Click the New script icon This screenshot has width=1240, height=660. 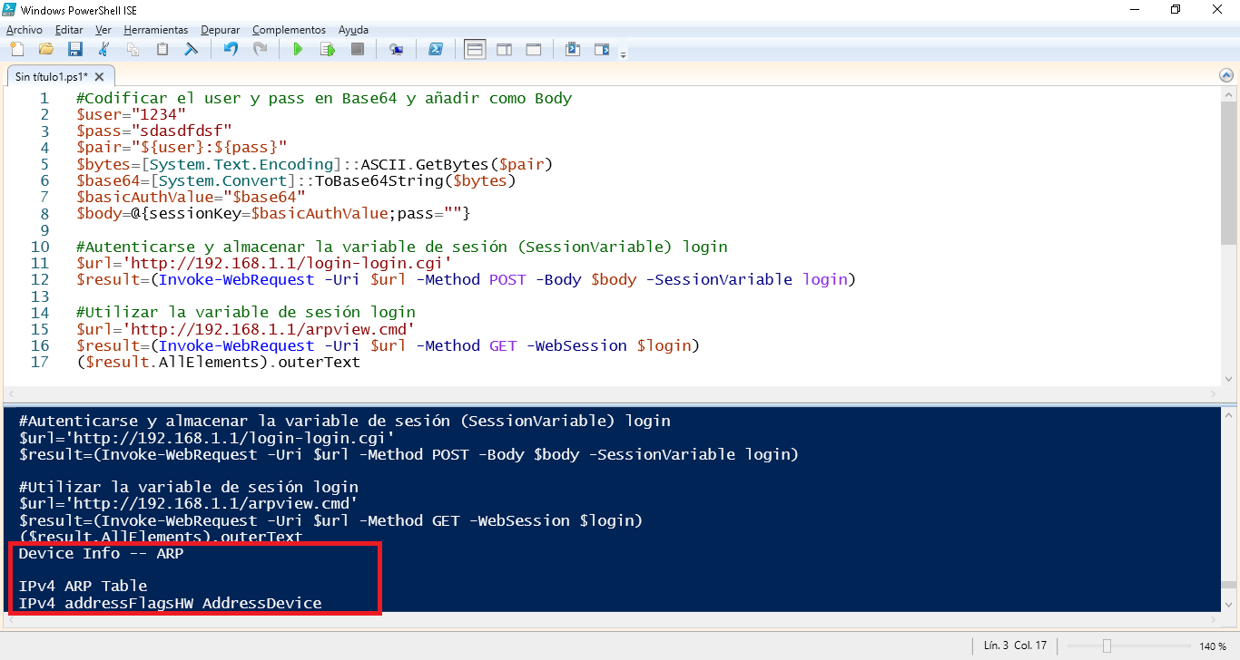[15, 50]
